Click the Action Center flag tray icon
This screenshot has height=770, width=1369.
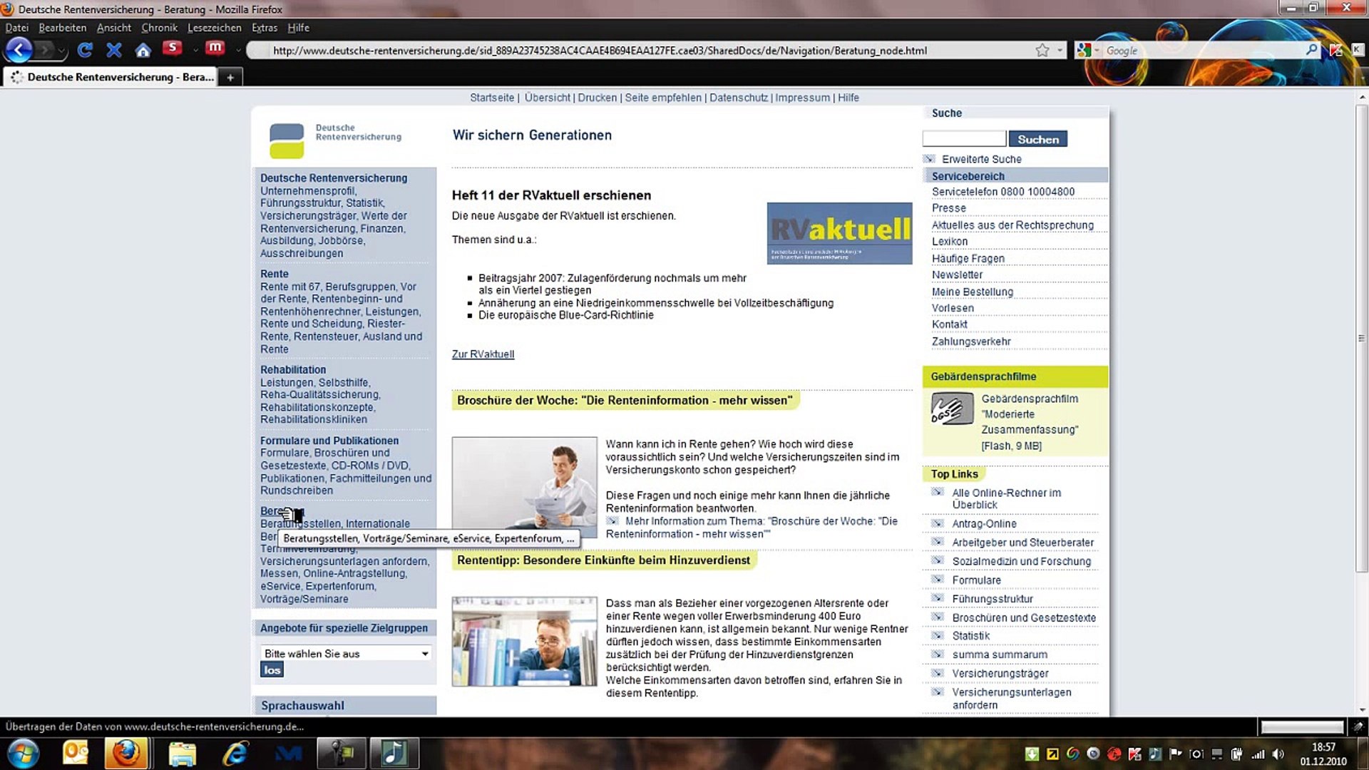1176,754
